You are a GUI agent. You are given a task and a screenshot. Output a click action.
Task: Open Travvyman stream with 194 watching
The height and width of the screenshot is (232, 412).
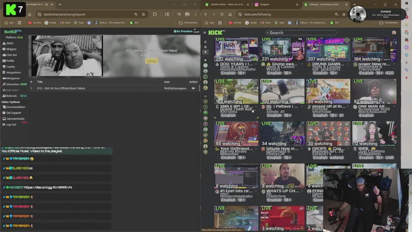[374, 49]
